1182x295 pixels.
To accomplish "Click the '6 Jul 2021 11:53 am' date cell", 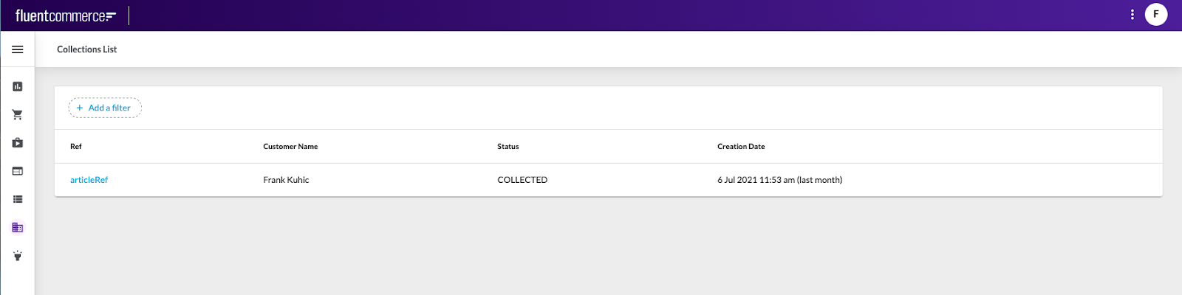I will 779,180.
